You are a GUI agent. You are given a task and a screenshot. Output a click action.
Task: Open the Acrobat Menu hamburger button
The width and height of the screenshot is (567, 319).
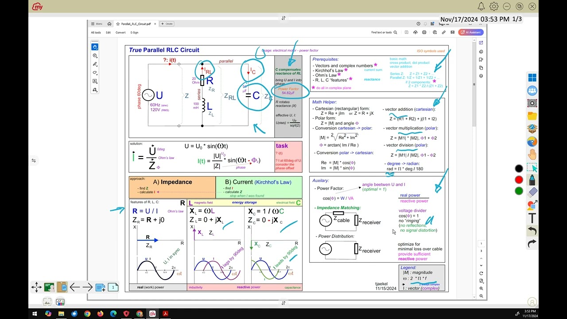[x=97, y=24]
